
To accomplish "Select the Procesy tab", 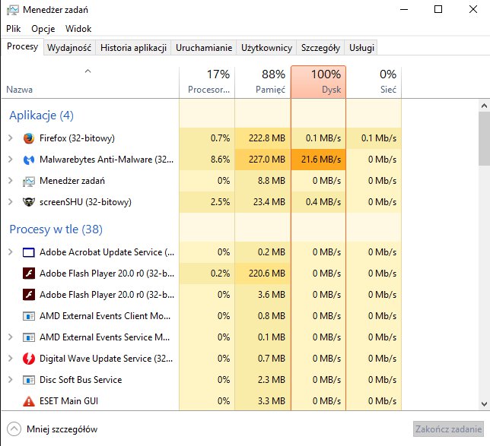I will (x=23, y=46).
